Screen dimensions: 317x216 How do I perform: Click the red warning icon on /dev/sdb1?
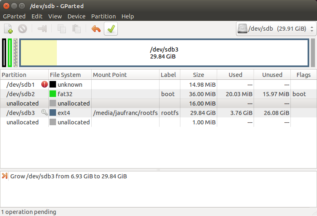point(45,84)
